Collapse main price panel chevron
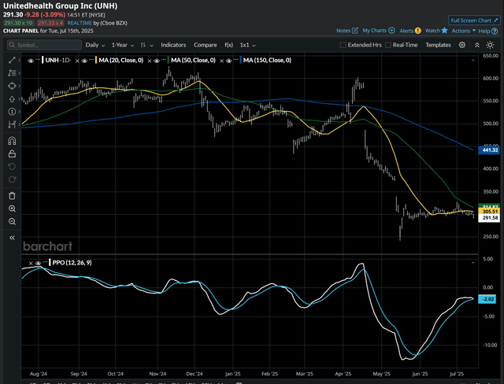 472,60
